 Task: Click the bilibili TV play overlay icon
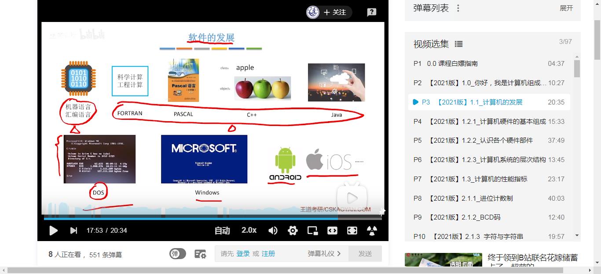point(352,197)
